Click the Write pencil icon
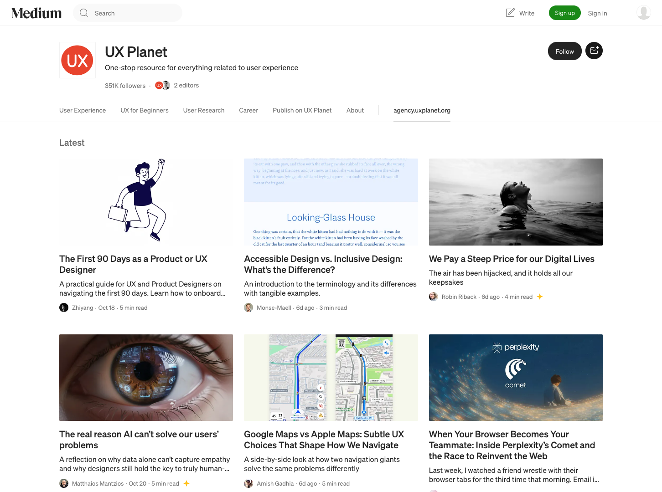Viewport: 662px width, 492px height. point(510,13)
